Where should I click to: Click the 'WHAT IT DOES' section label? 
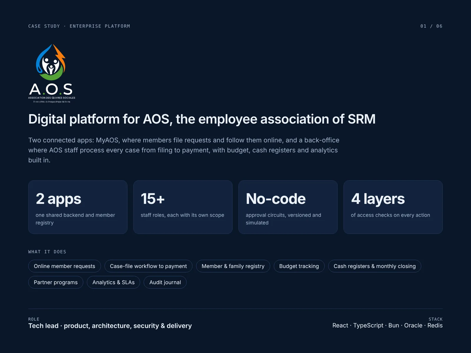[47, 252]
